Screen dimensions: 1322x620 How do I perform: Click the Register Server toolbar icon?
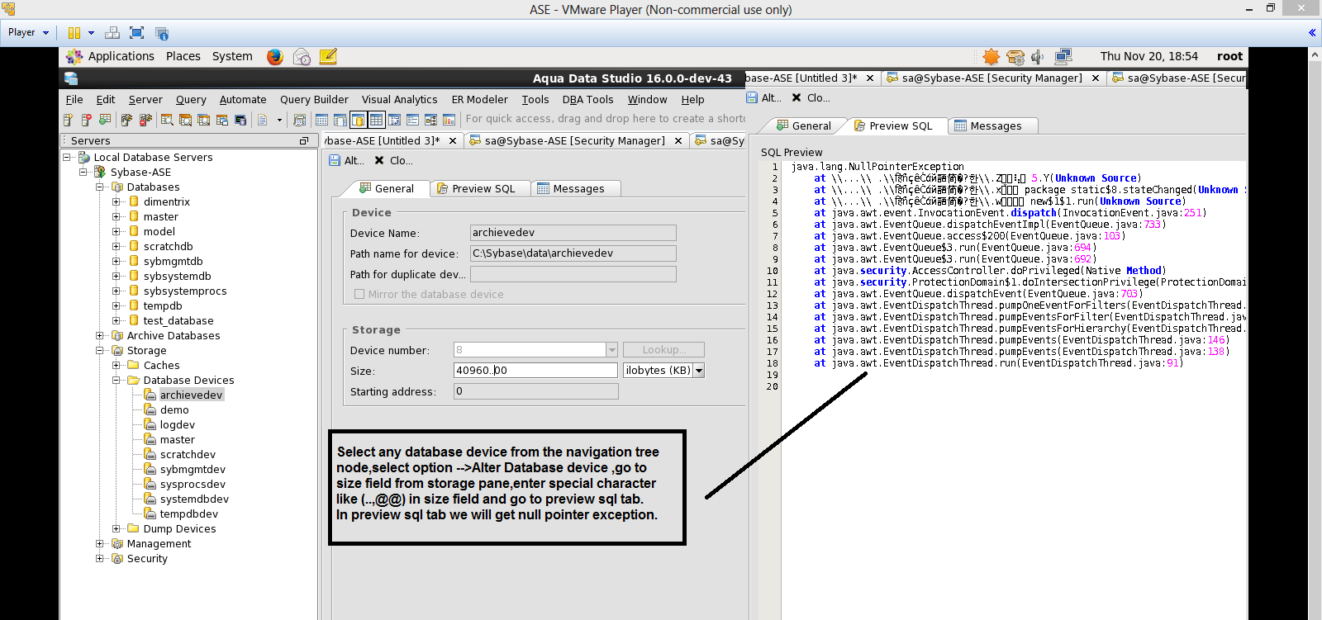[x=68, y=120]
